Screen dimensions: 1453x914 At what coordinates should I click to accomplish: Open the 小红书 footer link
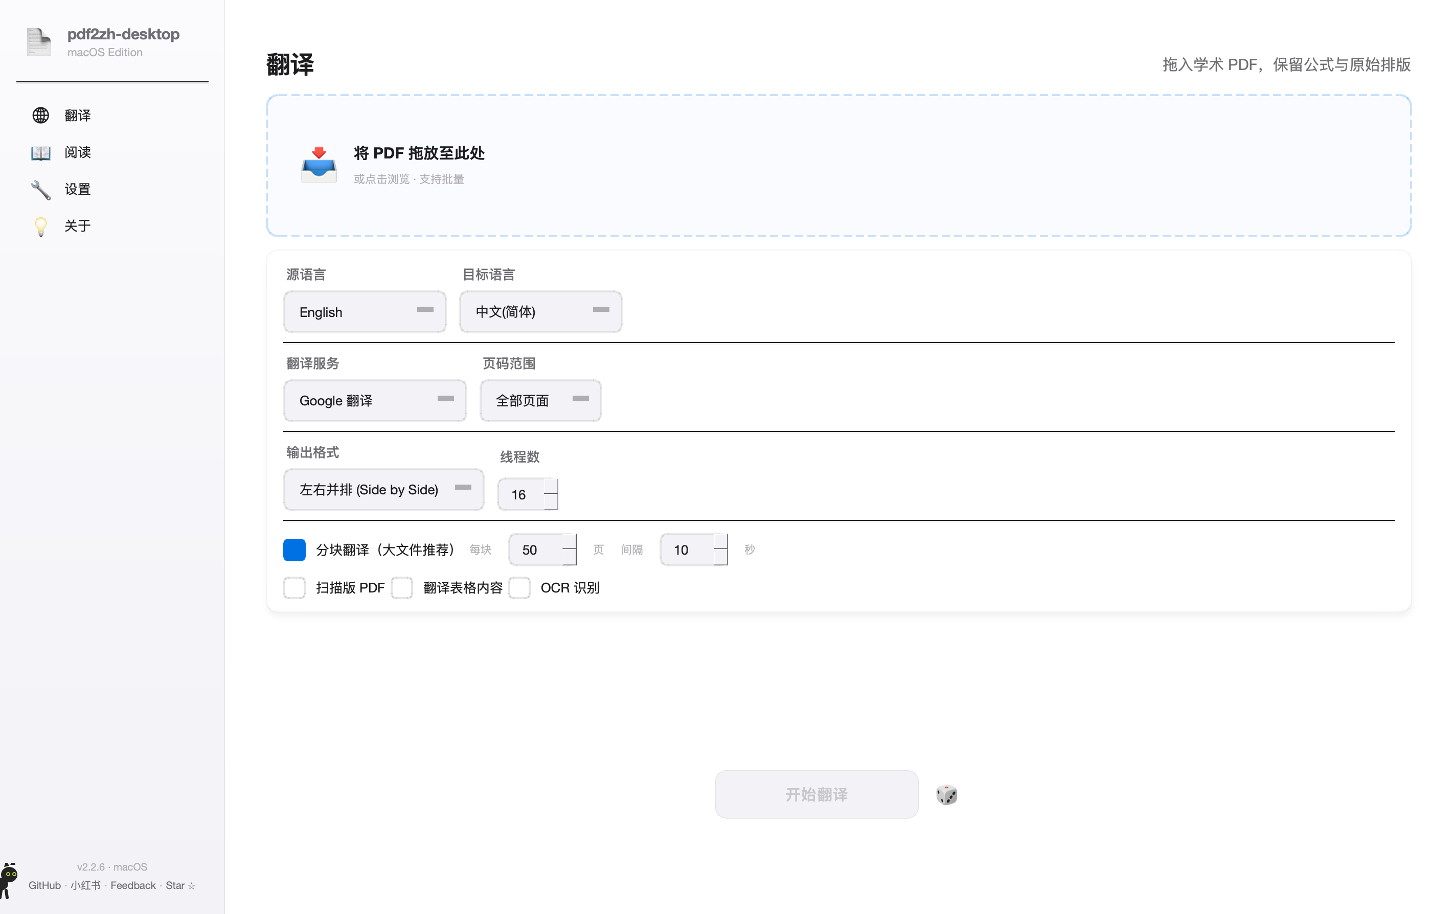pos(86,885)
